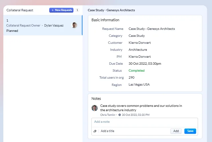Viewport: 212px width, 142px height.
Task: Open Dylan Vasquez's avatar picture
Action: tap(75, 25)
